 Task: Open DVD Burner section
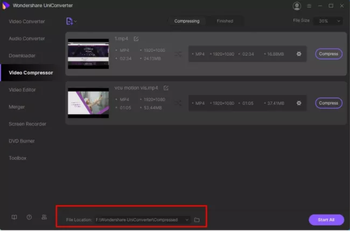pos(22,141)
